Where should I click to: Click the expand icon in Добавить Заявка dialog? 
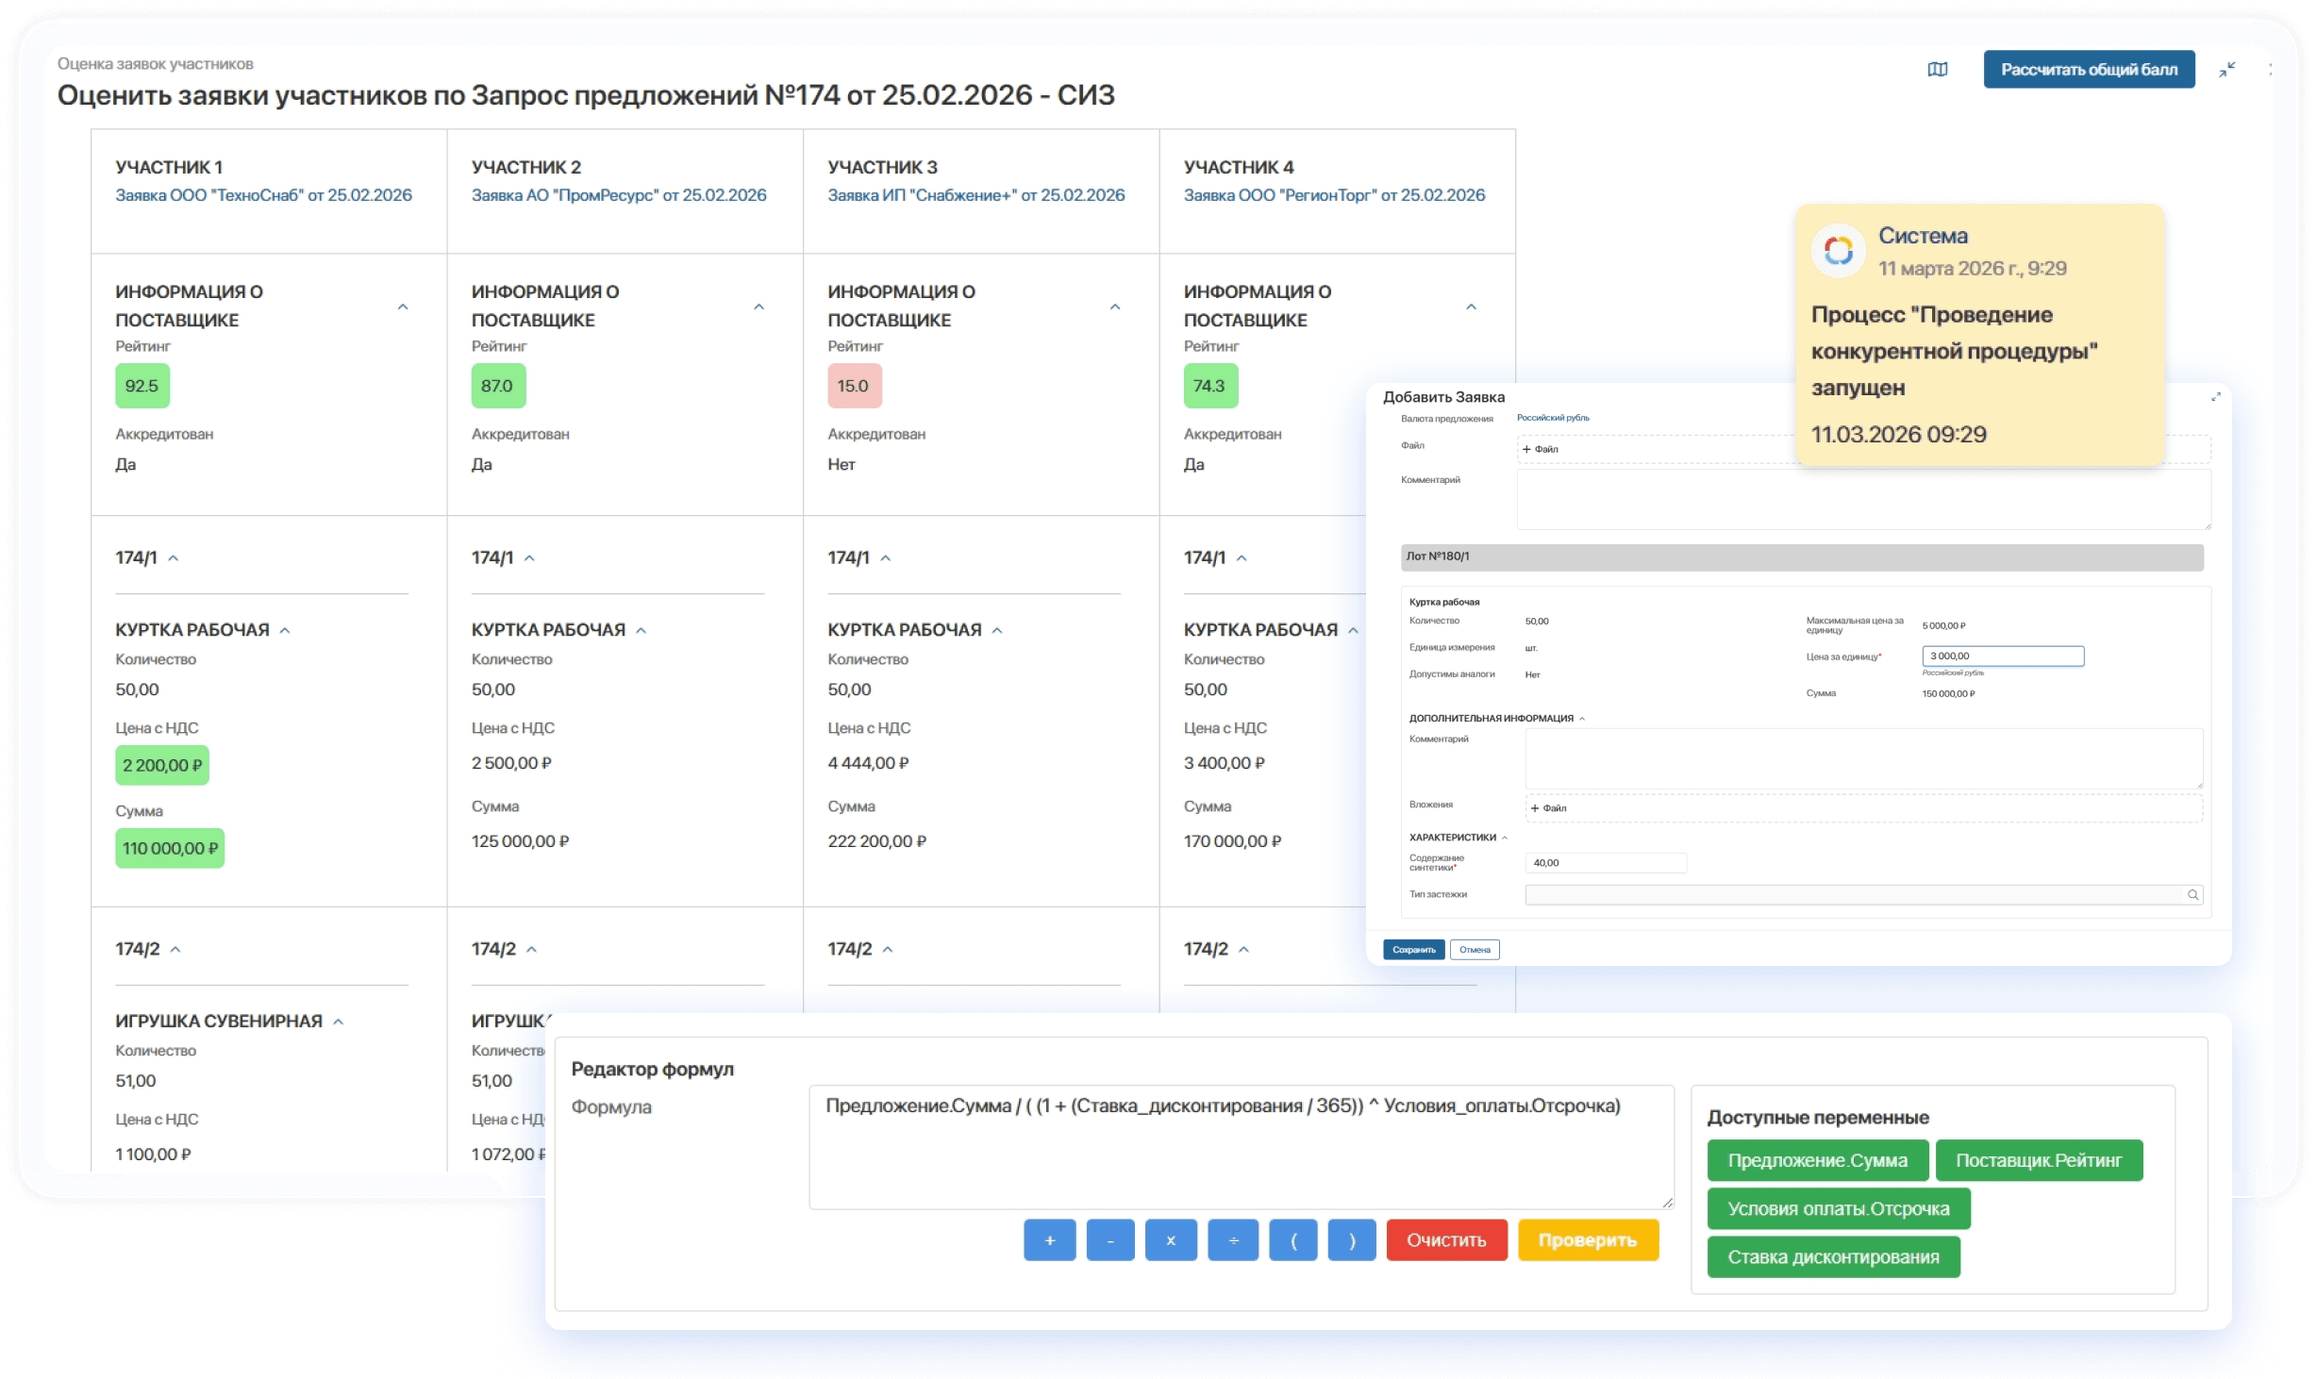2215,397
